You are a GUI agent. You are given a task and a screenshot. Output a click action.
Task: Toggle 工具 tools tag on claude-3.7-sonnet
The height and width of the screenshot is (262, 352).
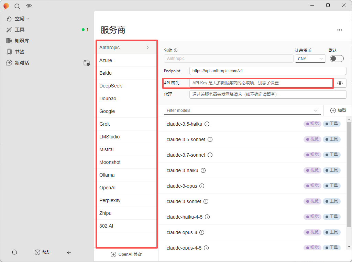[x=332, y=155]
